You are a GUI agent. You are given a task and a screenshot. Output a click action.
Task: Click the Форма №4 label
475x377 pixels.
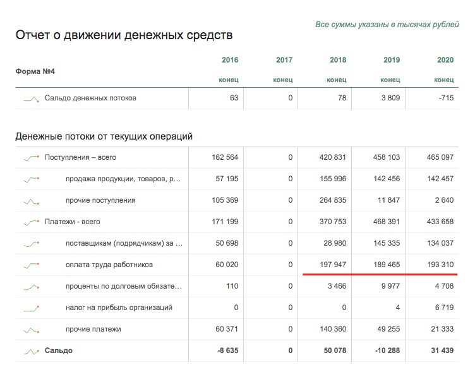click(x=35, y=71)
